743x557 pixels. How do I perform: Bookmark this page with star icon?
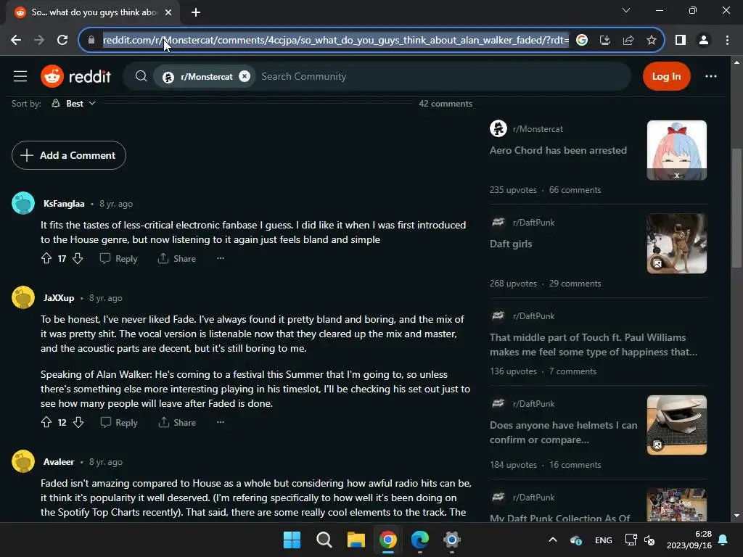pyautogui.click(x=652, y=41)
